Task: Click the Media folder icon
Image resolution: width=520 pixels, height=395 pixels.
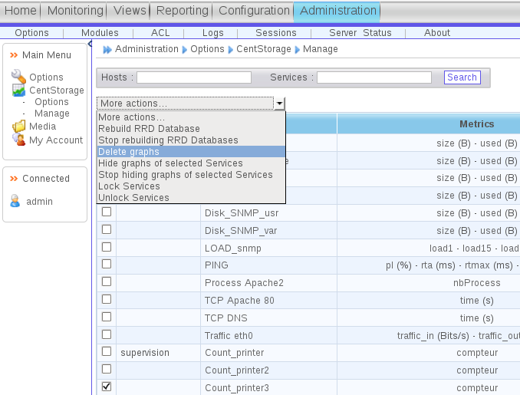Action: (x=18, y=127)
